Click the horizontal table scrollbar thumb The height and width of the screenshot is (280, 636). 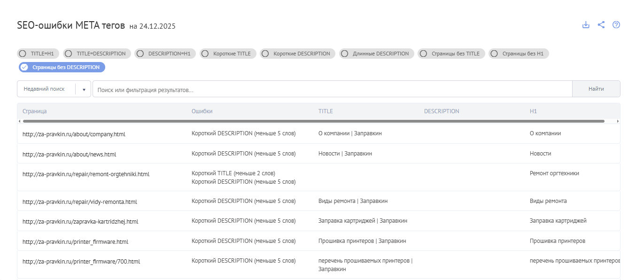(x=313, y=121)
